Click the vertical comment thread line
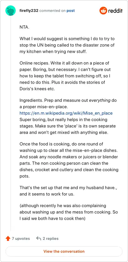Image resolution: width=128 pixels, height=262 pixels. [11, 123]
